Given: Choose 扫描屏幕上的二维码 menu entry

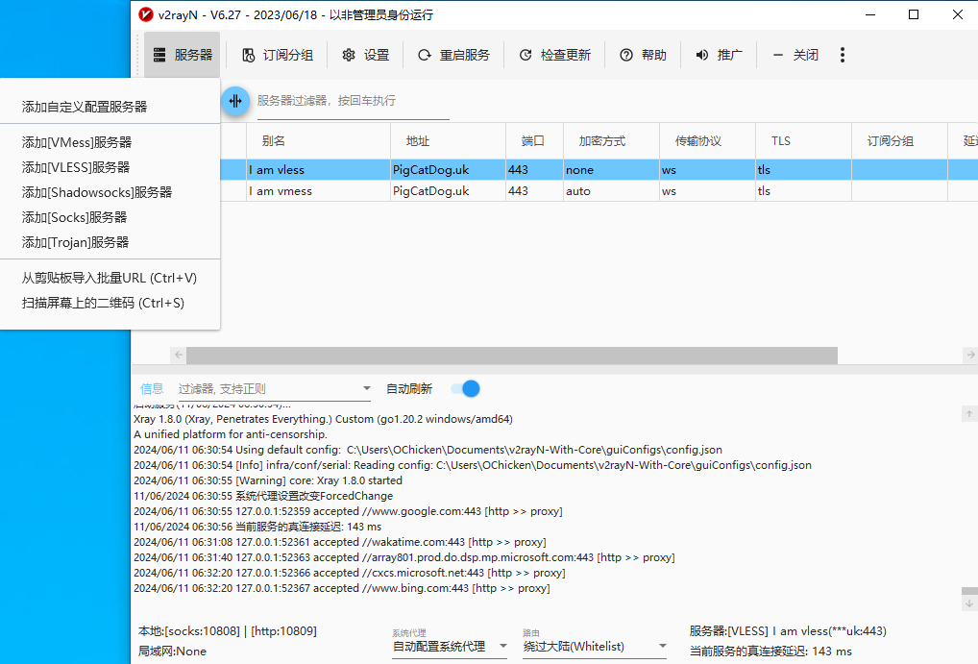Looking at the screenshot, I should (103, 303).
